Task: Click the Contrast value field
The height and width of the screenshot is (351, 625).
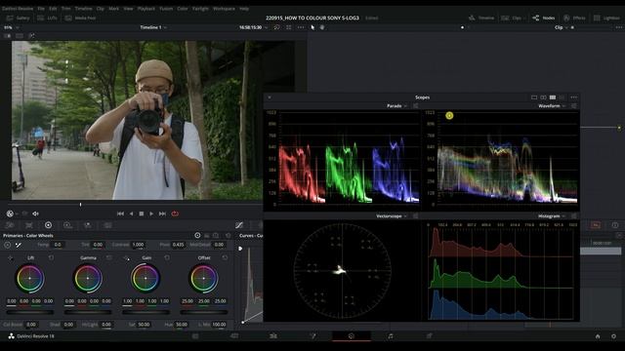Action: click(138, 245)
